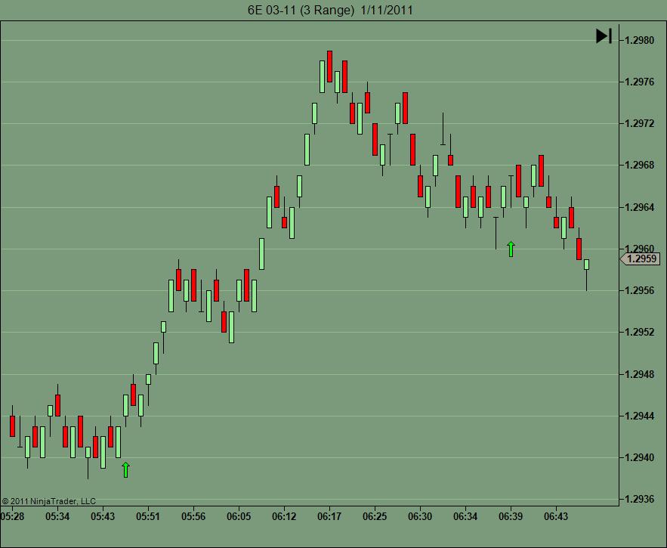This screenshot has width=667, height=548.
Task: Click the 1.2948 price axis label
Action: [x=639, y=374]
